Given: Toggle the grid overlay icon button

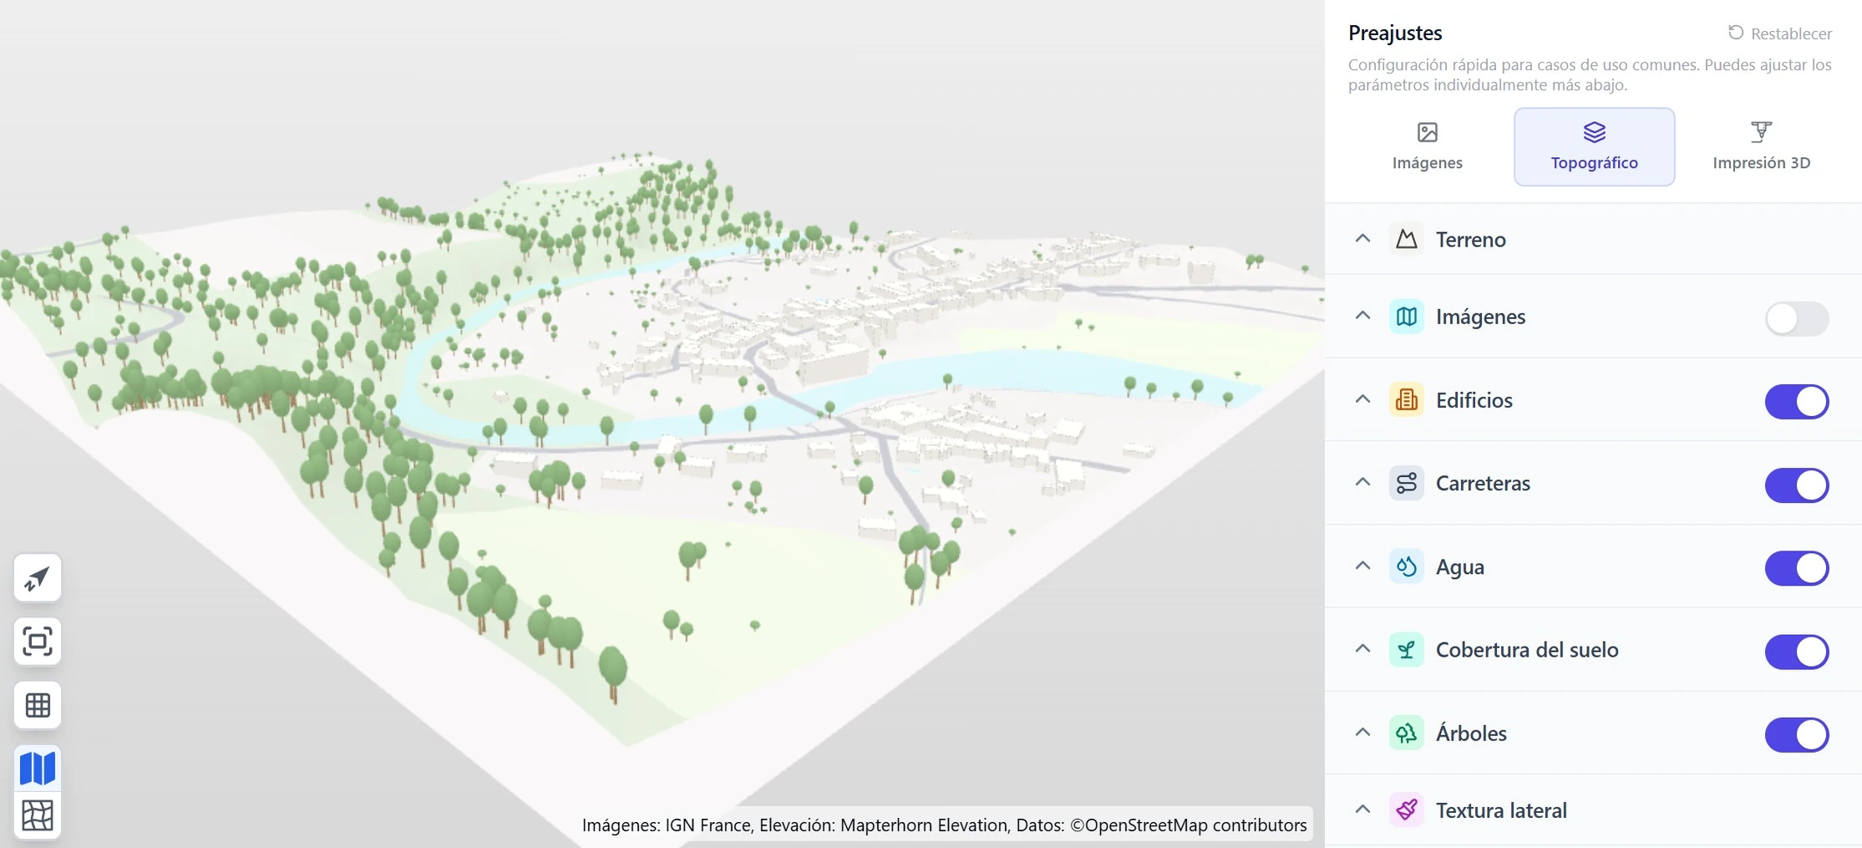Looking at the screenshot, I should pos(38,705).
